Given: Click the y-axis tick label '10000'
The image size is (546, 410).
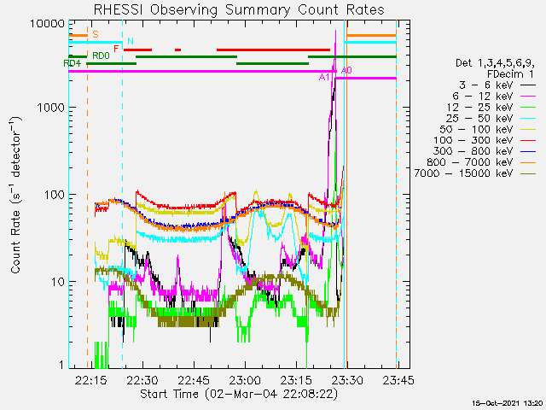Looking at the screenshot, I should point(48,24).
